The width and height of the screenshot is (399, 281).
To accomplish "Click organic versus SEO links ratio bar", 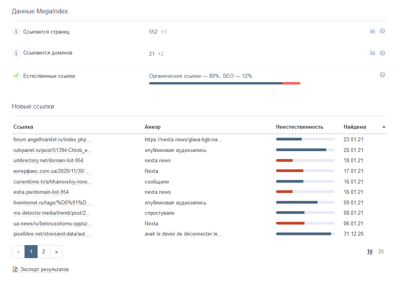I will [x=225, y=83].
